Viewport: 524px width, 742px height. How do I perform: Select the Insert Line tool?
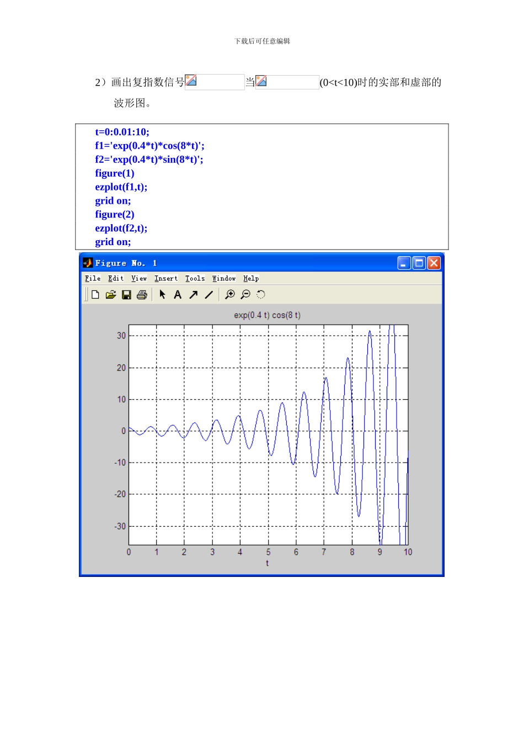click(x=208, y=295)
